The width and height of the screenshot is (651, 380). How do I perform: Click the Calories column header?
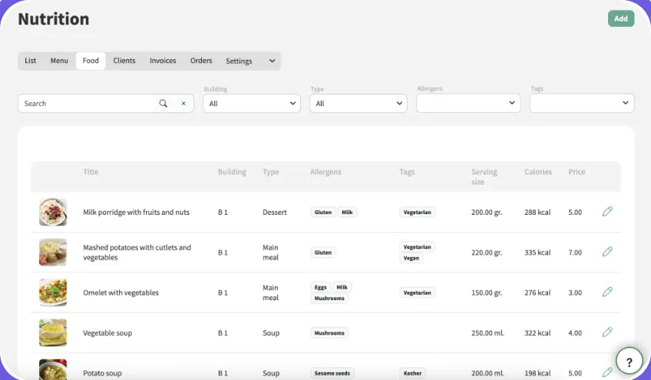point(537,172)
